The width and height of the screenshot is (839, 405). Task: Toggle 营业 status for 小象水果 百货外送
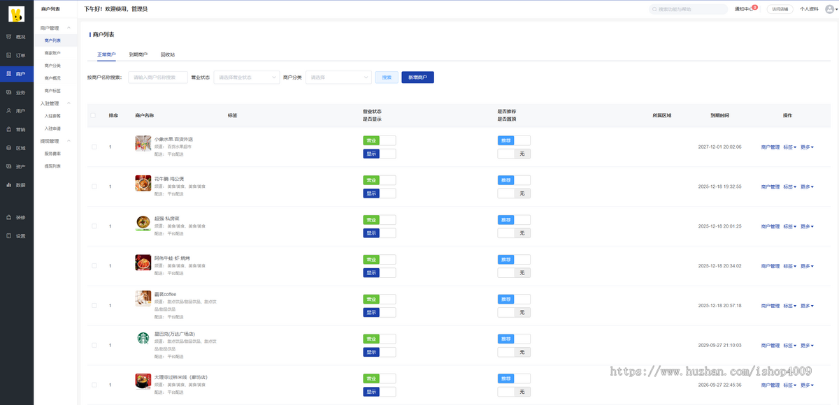click(x=380, y=140)
